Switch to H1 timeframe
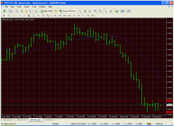This screenshot has width=174, height=126. (74, 16)
